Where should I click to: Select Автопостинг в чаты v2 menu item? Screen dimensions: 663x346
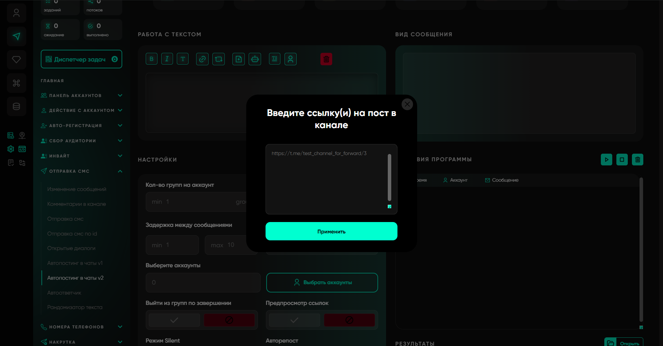pos(75,278)
